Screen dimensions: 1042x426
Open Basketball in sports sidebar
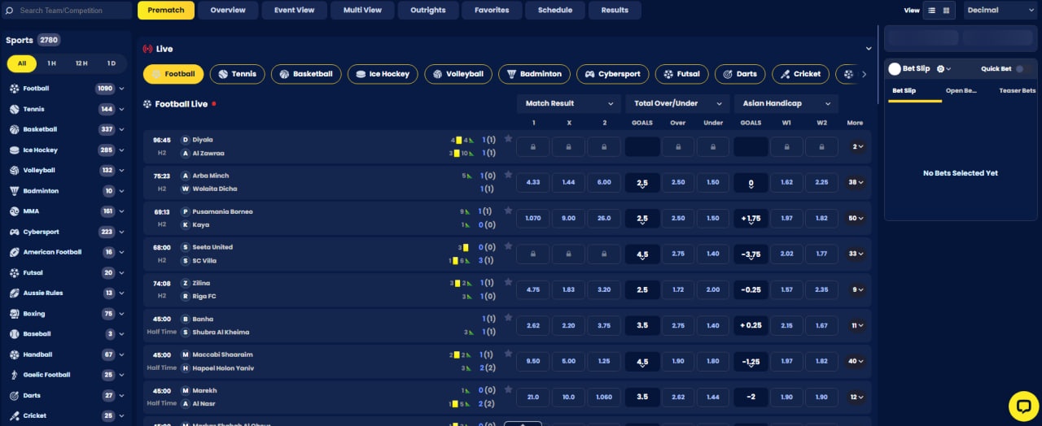tap(65, 129)
